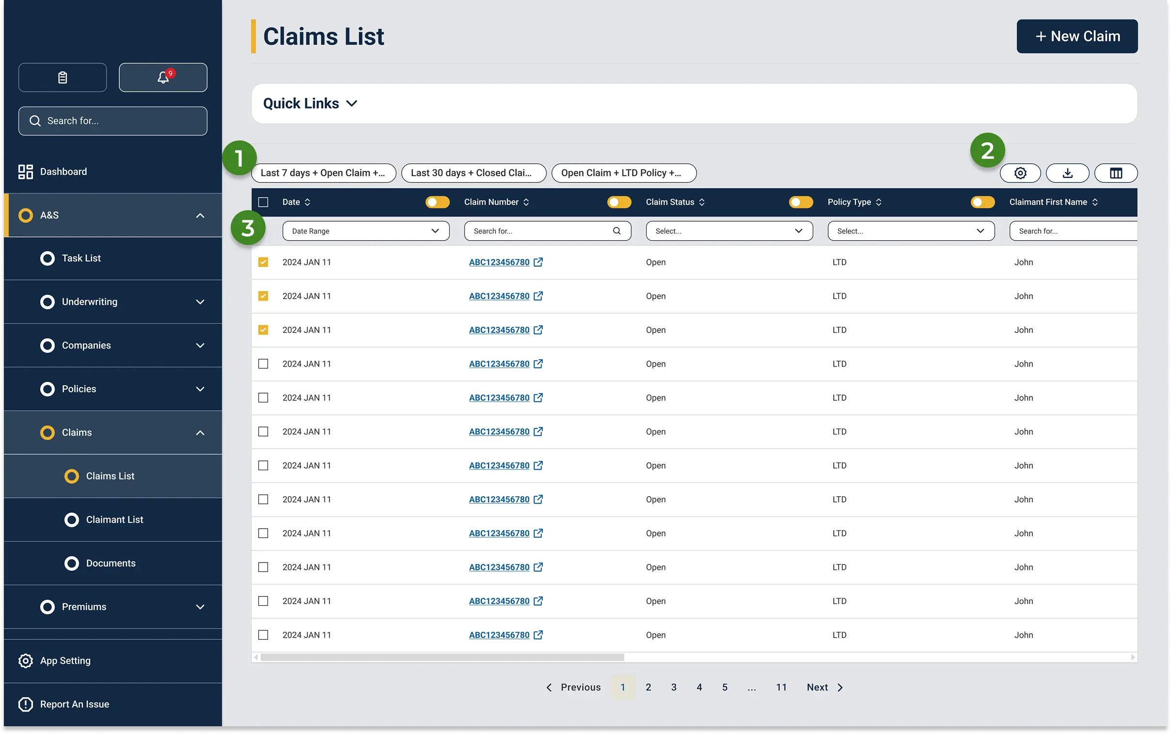The width and height of the screenshot is (1171, 734).
Task: Open the Date Range dropdown filter
Action: pos(365,231)
